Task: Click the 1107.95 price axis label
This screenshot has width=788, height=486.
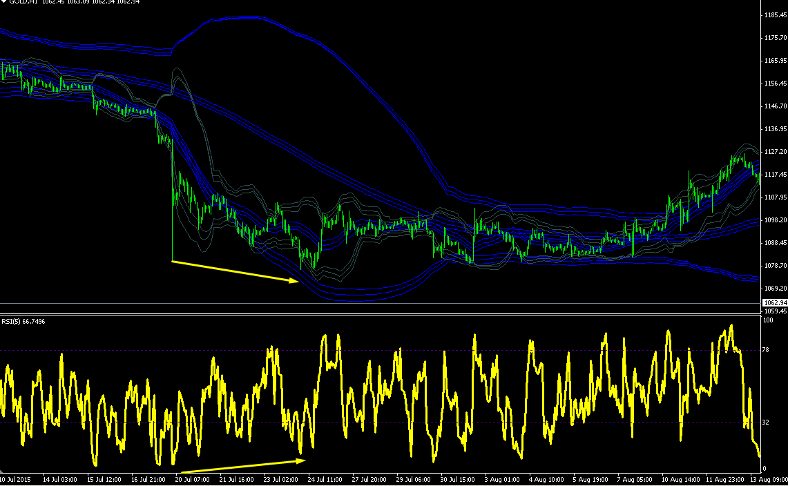Action: (776, 197)
